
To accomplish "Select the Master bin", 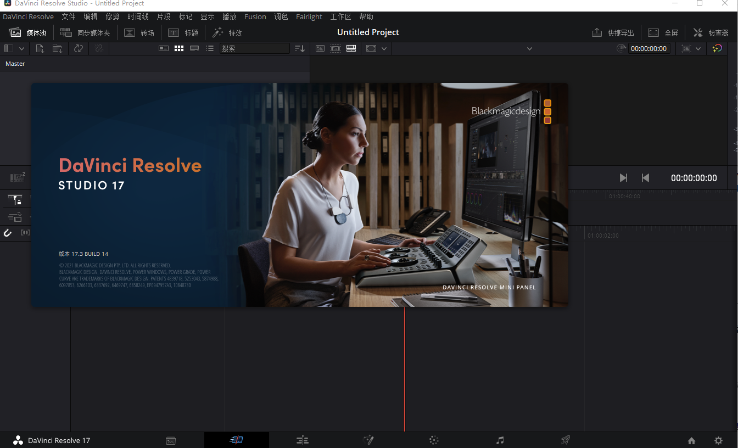I will click(15, 64).
